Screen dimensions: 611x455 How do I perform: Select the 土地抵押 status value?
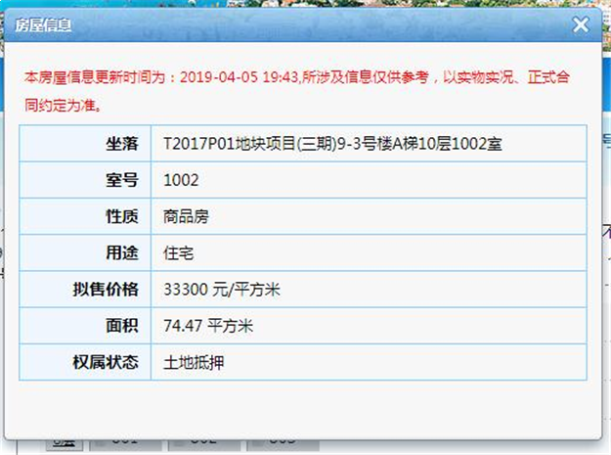(194, 363)
